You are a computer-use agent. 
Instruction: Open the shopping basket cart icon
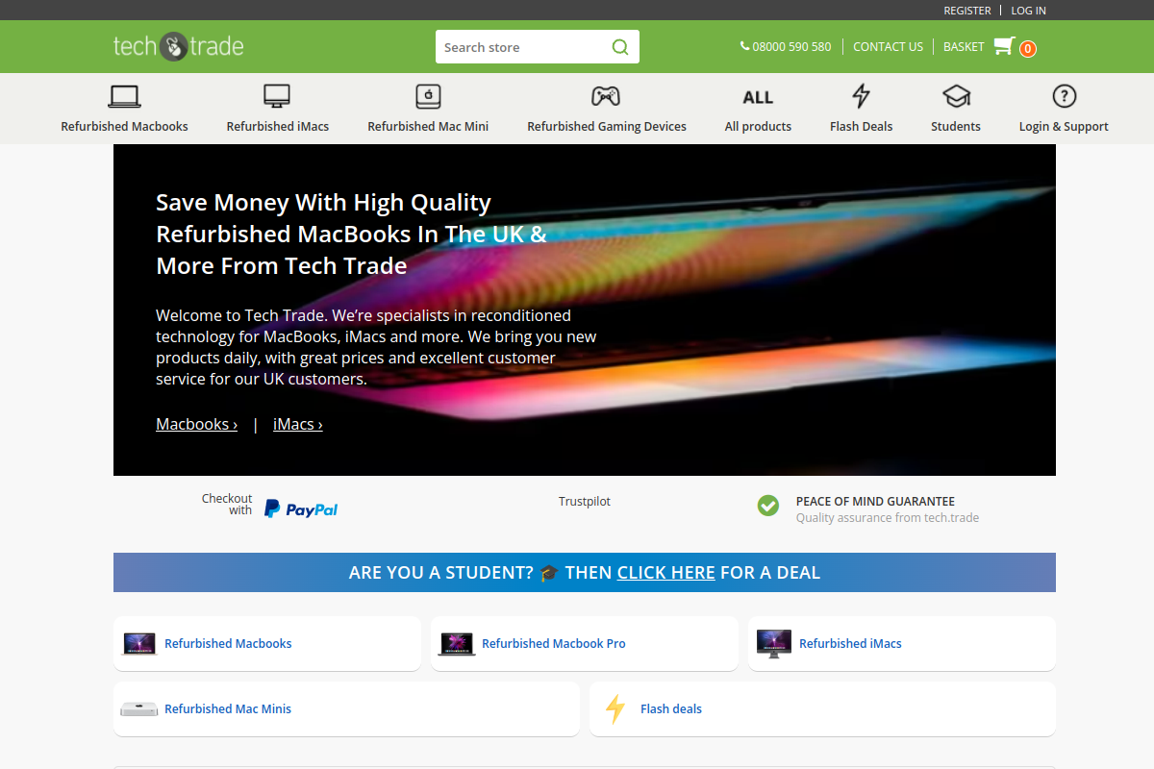tap(1004, 46)
